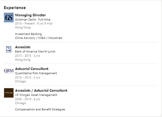Click the Quantitative Risk Management company name
This screenshot has height=117, width=162.
[x=36, y=73]
